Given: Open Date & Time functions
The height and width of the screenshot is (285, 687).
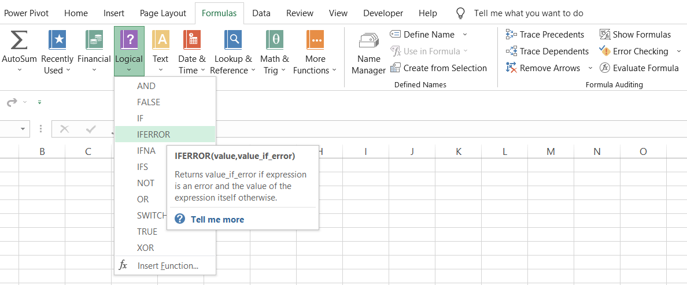Looking at the screenshot, I should click(191, 40).
